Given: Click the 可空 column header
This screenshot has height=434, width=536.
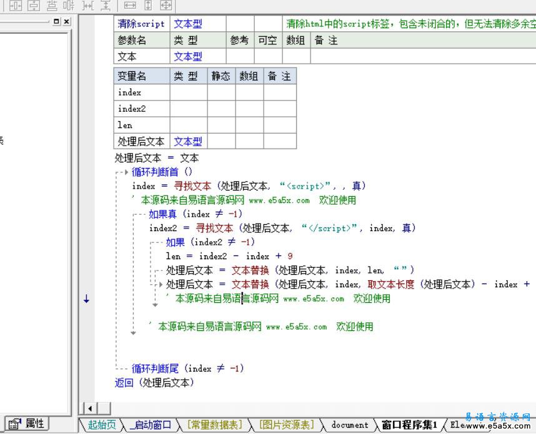Looking at the screenshot, I should pos(268,41).
